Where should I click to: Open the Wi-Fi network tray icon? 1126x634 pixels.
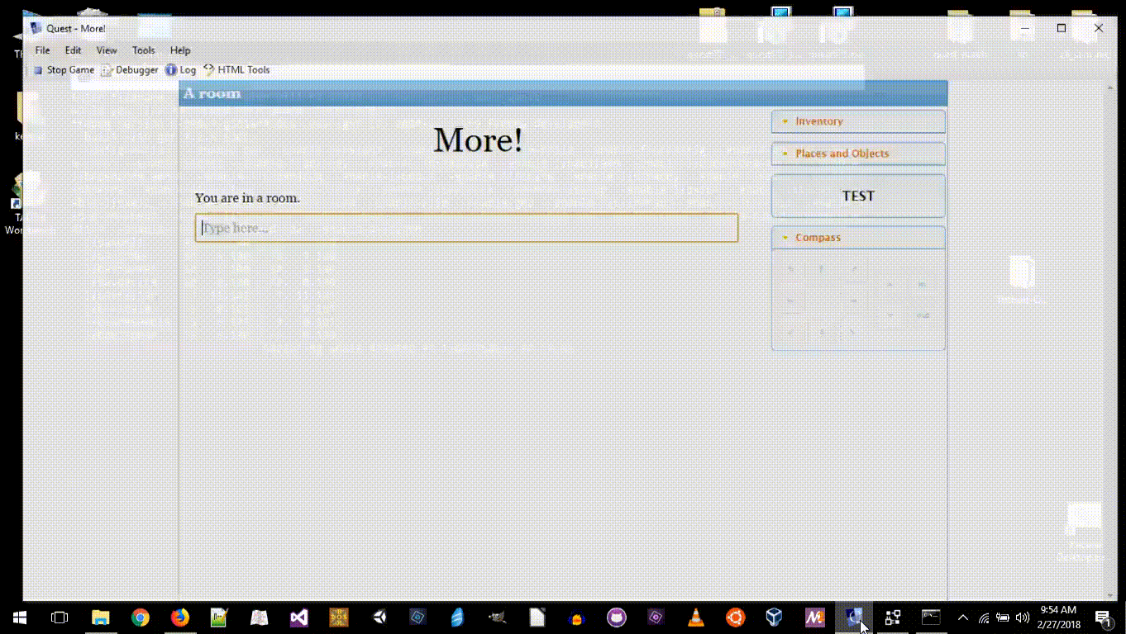point(984,617)
